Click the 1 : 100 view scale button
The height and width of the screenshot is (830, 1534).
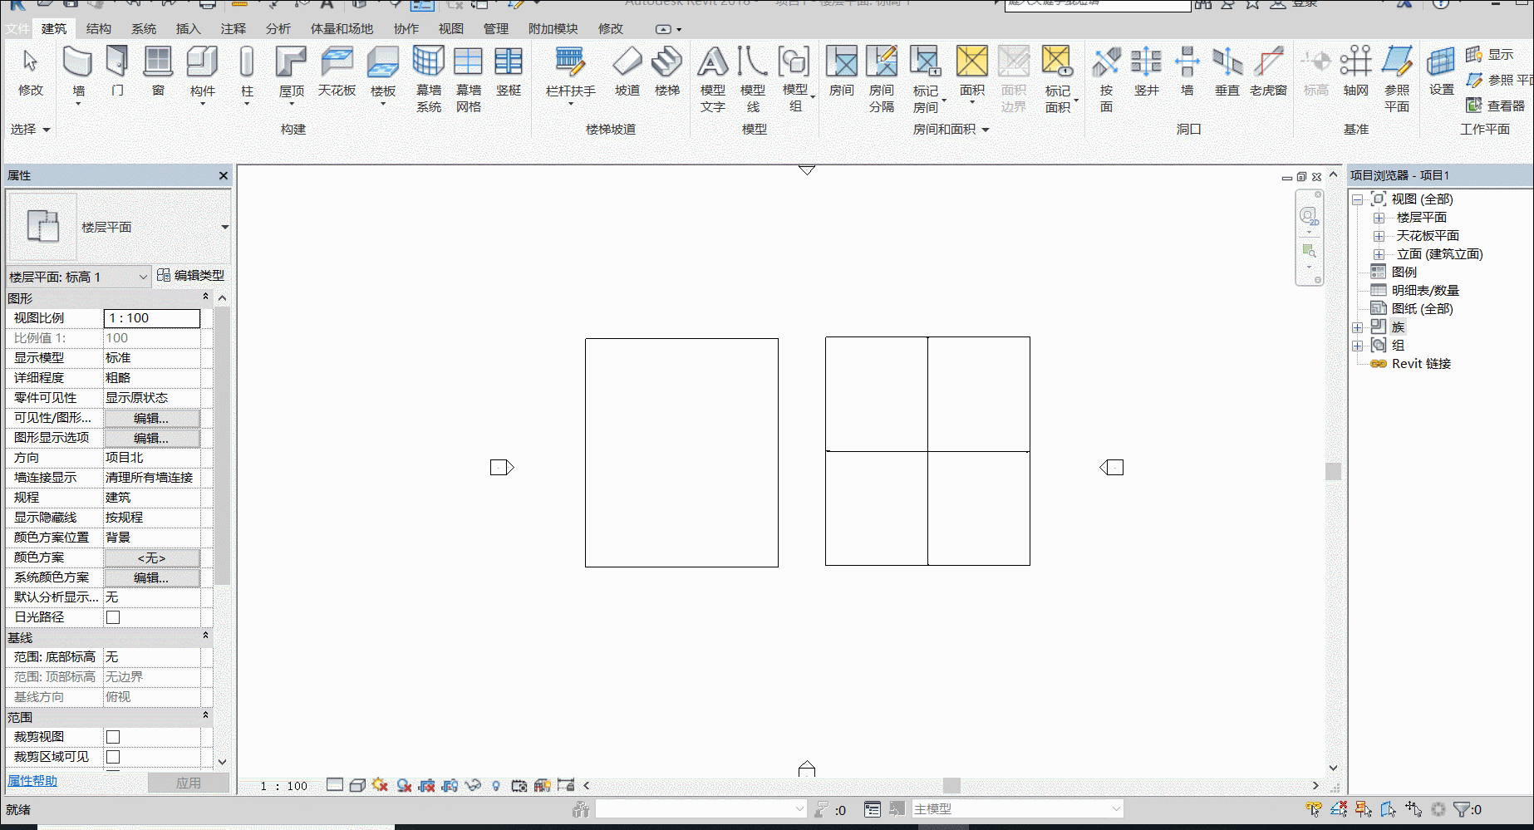283,786
